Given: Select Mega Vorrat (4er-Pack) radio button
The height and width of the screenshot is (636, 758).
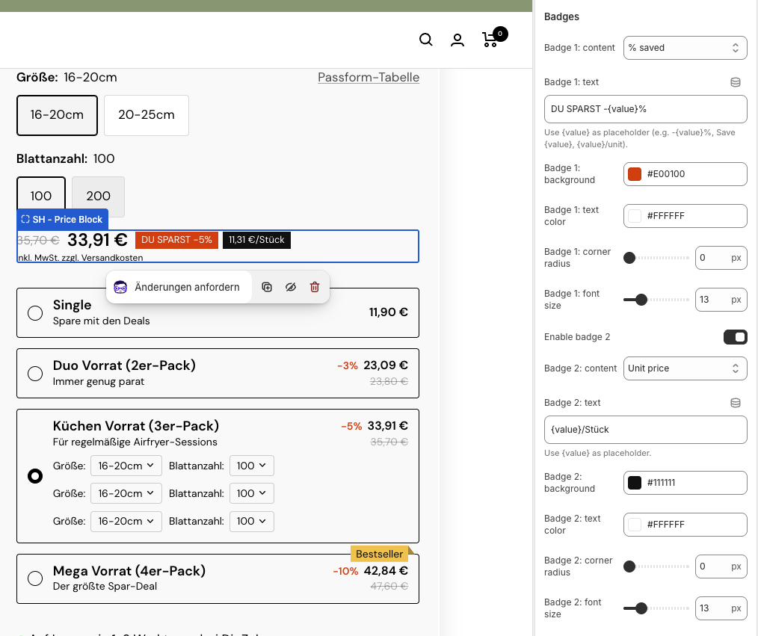Looking at the screenshot, I should (x=35, y=578).
